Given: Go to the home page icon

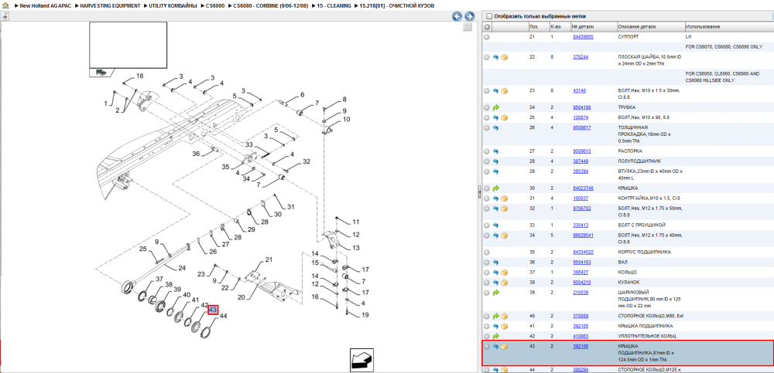Looking at the screenshot, I should pos(5,5).
